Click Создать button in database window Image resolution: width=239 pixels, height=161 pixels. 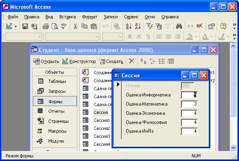coord(111,61)
